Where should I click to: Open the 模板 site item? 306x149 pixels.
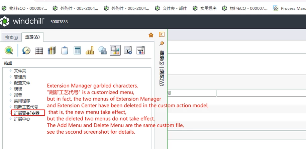[18, 89]
